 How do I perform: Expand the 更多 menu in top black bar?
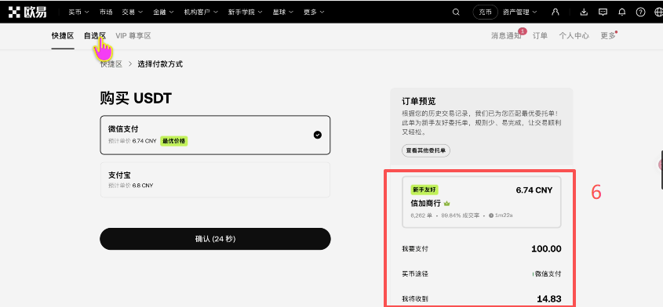pos(314,13)
